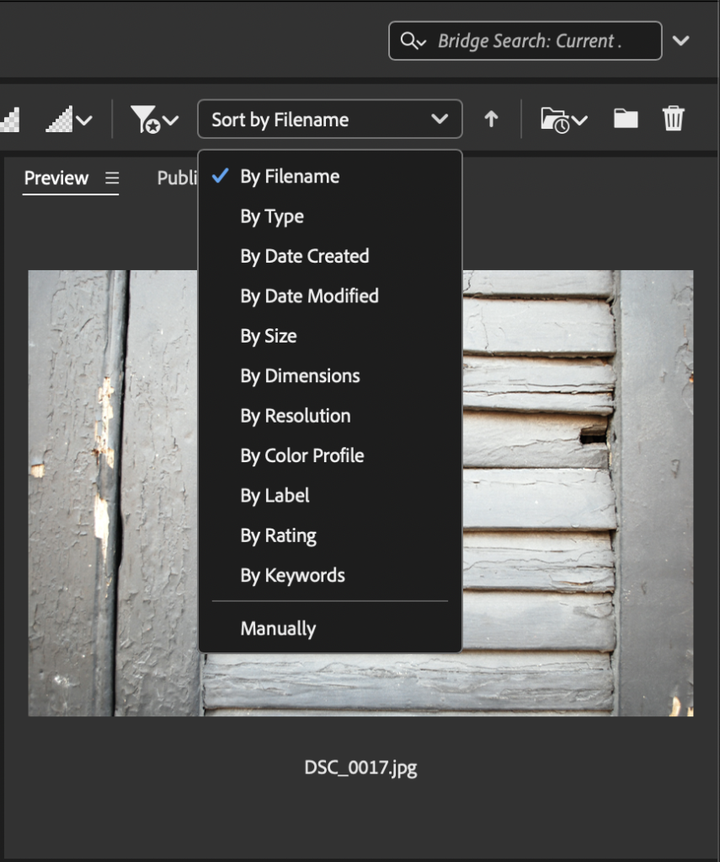Select By Color Profile sorting
Screen dimensions: 720x862
[301, 455]
